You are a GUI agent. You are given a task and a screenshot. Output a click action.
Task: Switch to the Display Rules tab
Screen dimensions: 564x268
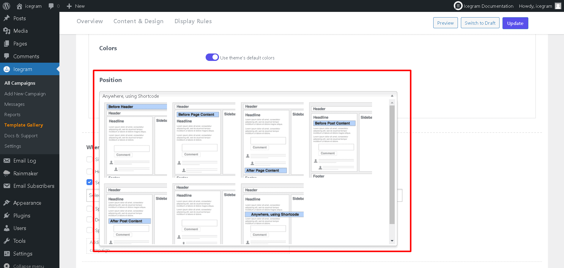[x=193, y=21]
